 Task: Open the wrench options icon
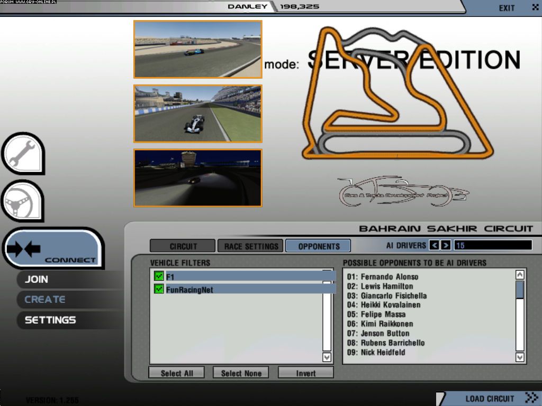tap(23, 153)
